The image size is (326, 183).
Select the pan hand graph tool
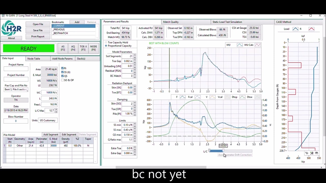pos(317,153)
